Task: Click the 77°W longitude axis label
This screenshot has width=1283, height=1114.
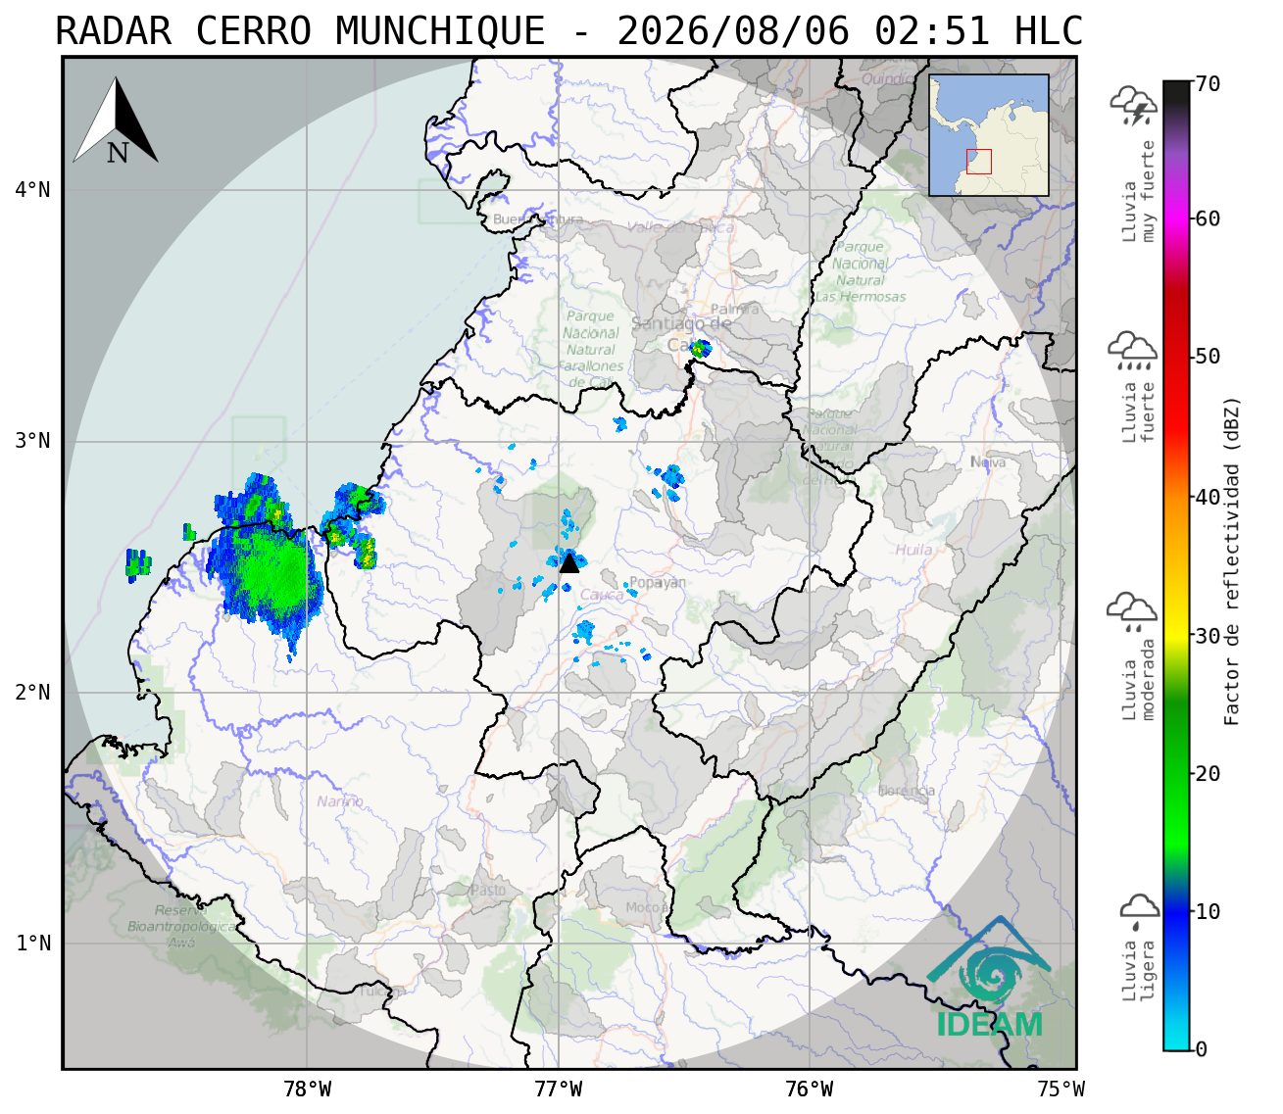Action: click(559, 1090)
